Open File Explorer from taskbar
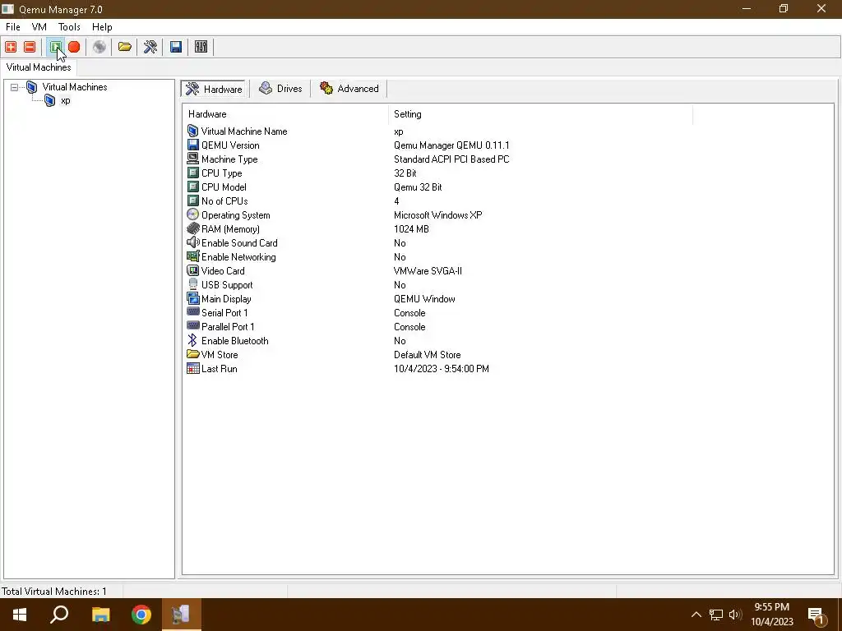The height and width of the screenshot is (631, 842). pyautogui.click(x=100, y=615)
